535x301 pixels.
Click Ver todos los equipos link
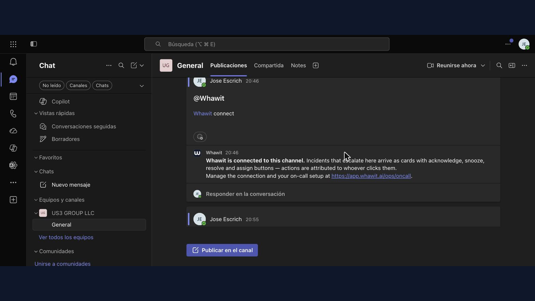tap(66, 238)
